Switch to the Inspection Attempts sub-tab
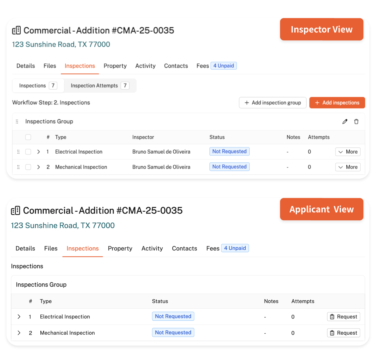This screenshot has height=361, width=378. coord(100,86)
